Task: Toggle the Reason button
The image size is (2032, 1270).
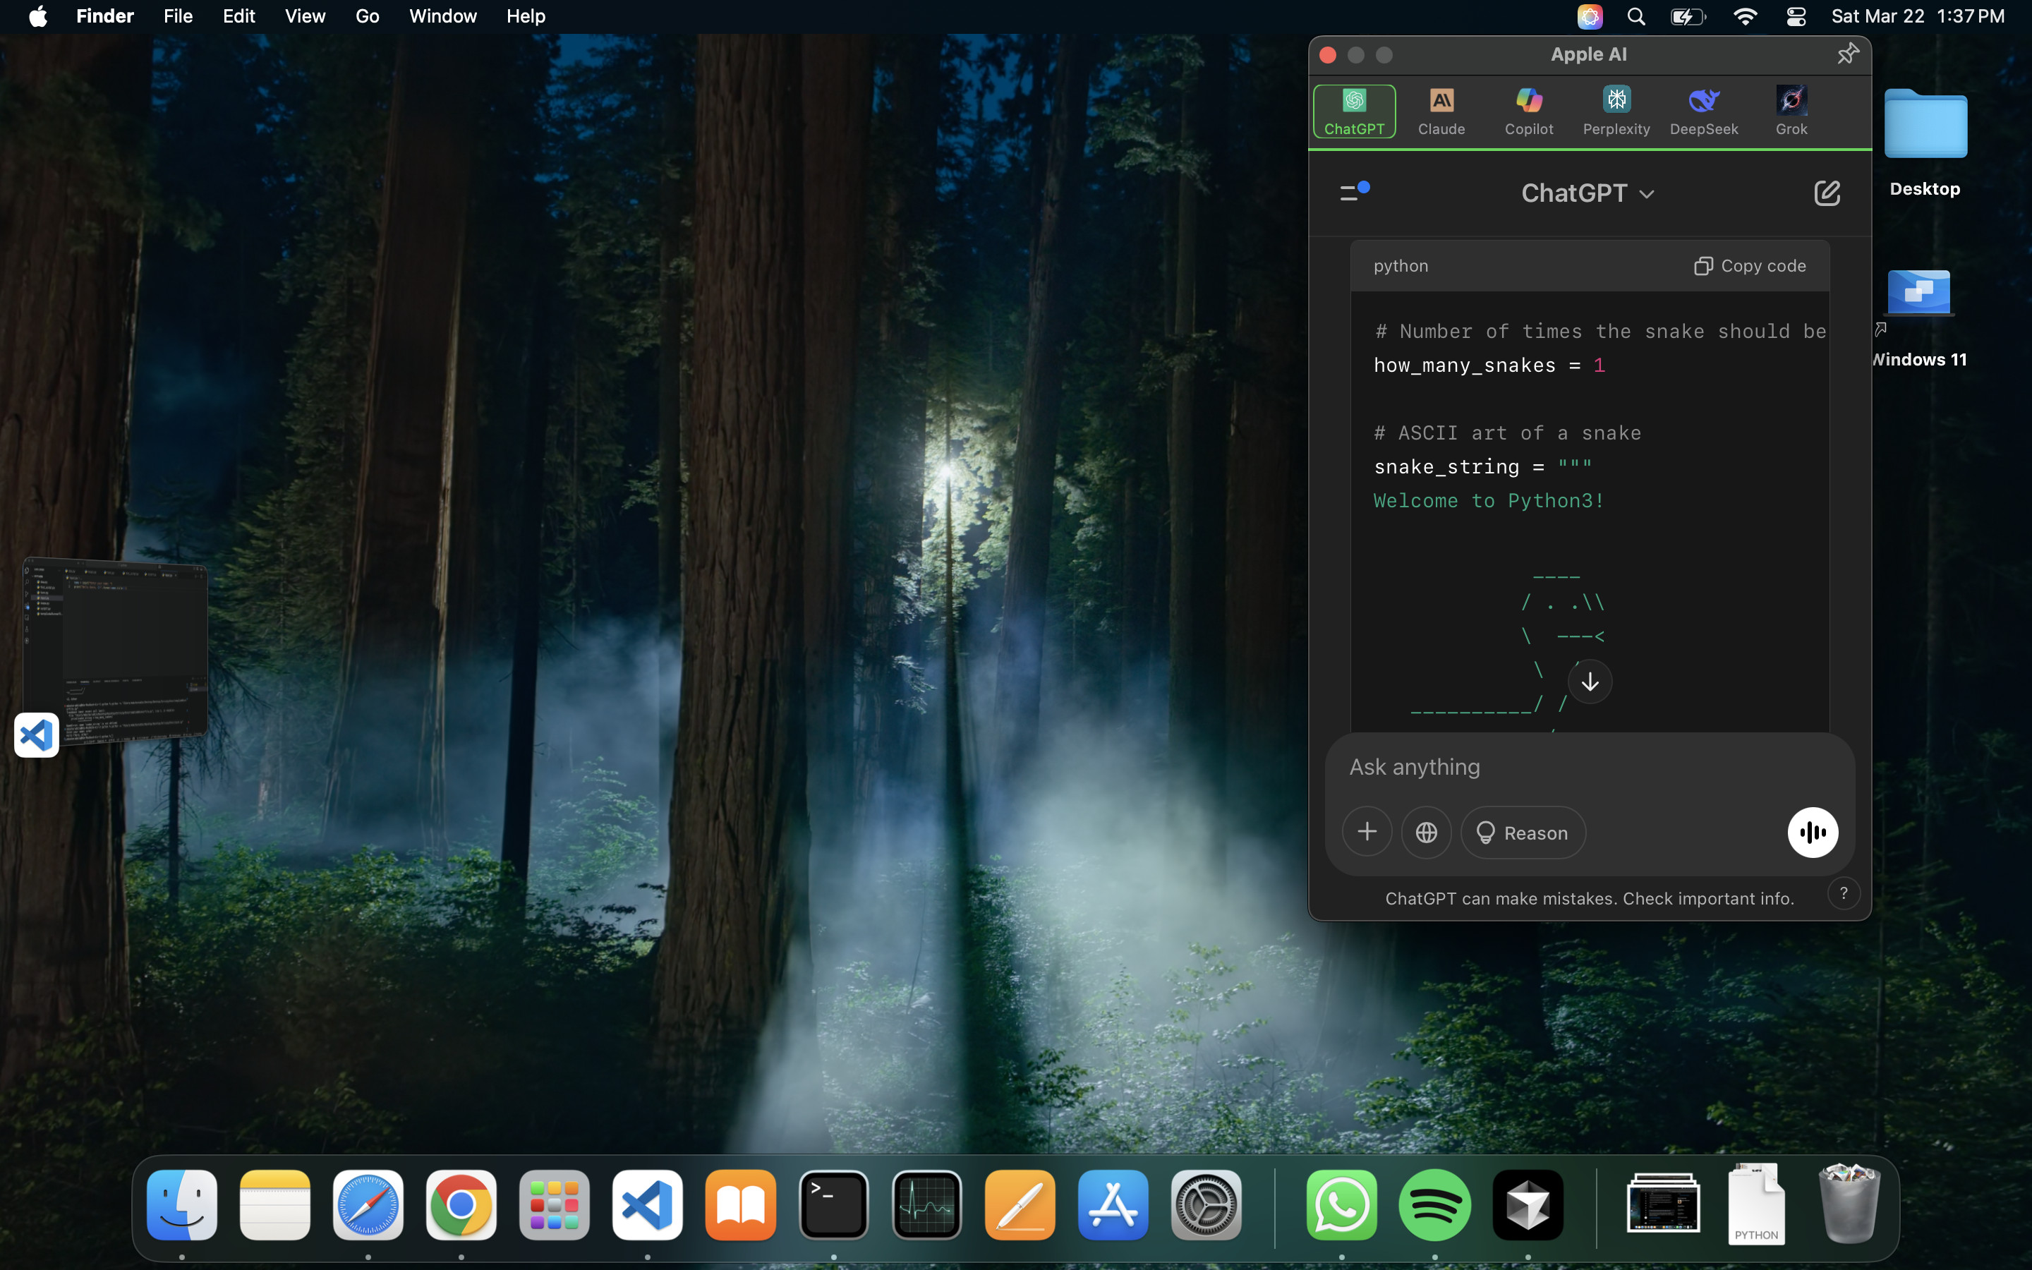Action: (1523, 833)
